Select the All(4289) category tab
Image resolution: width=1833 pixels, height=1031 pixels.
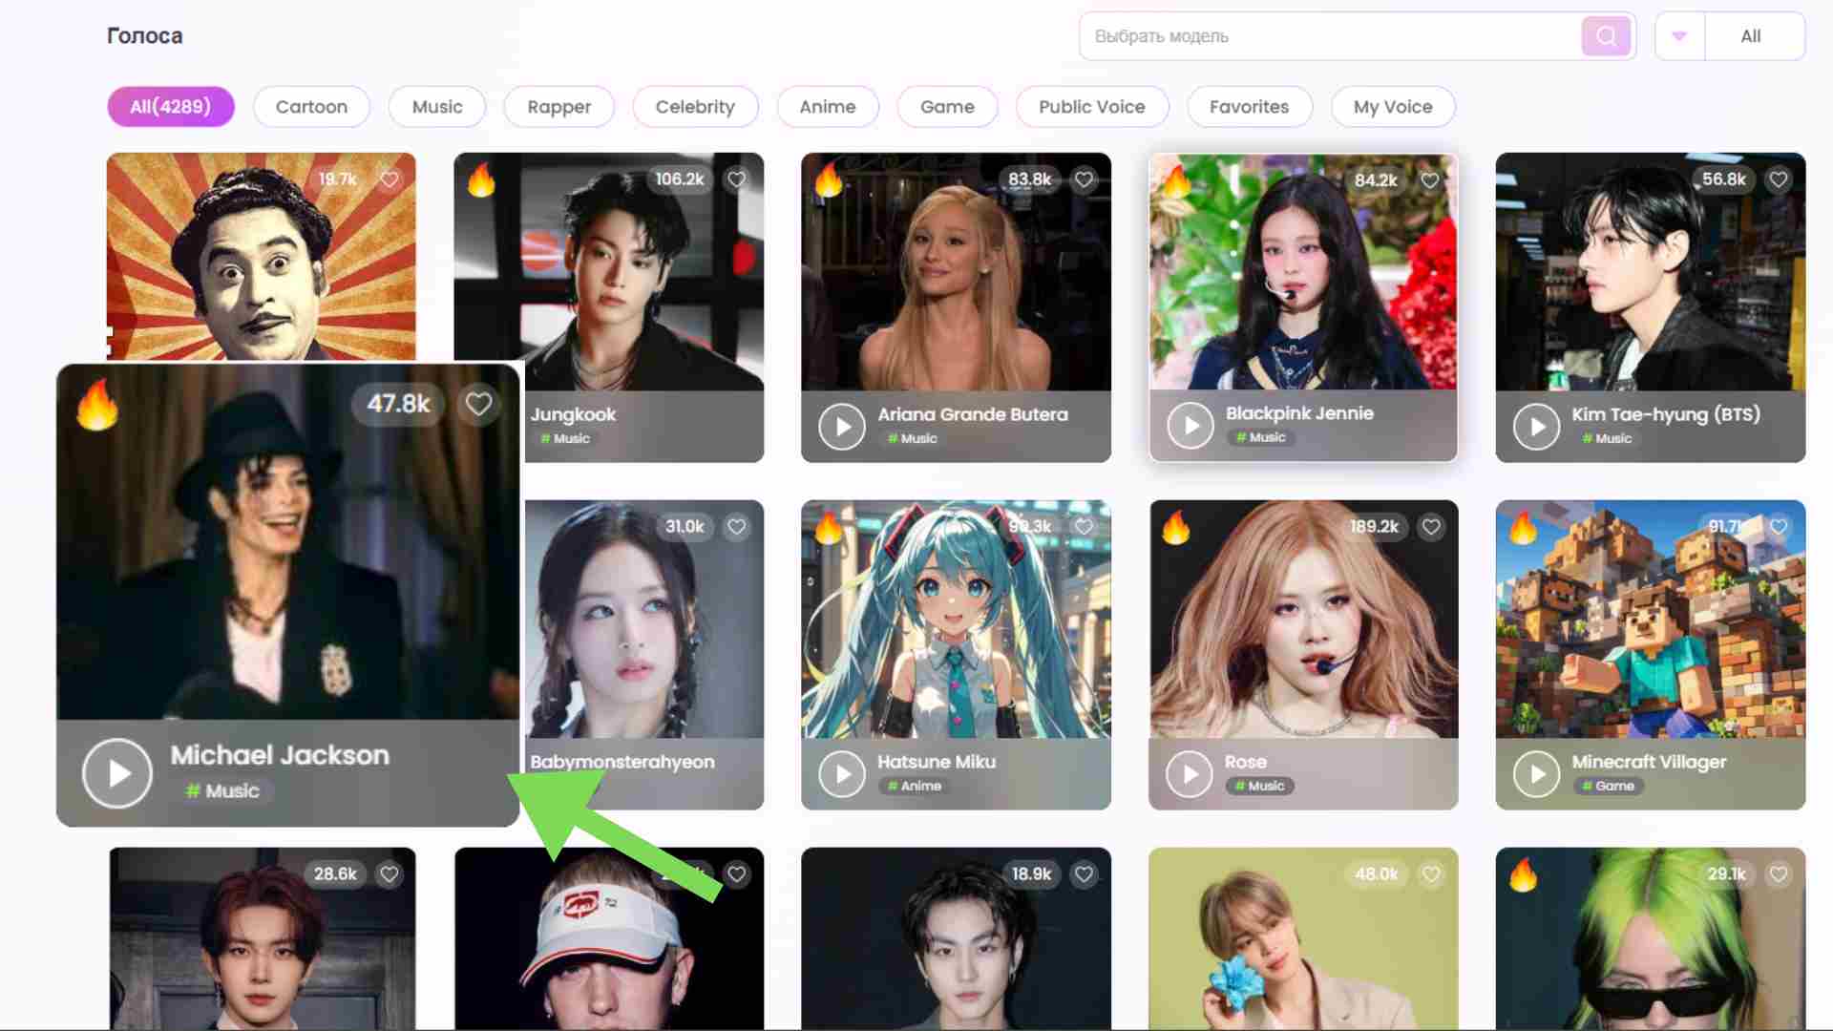point(171,107)
